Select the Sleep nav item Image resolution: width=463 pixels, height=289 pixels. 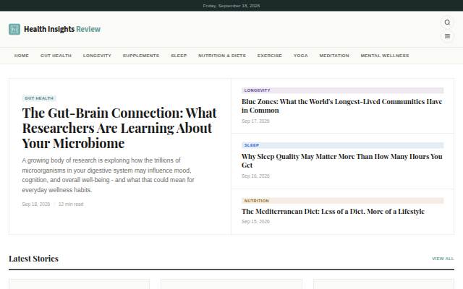tap(179, 56)
